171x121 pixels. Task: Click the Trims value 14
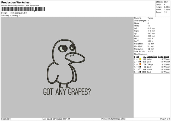pos(148,26)
